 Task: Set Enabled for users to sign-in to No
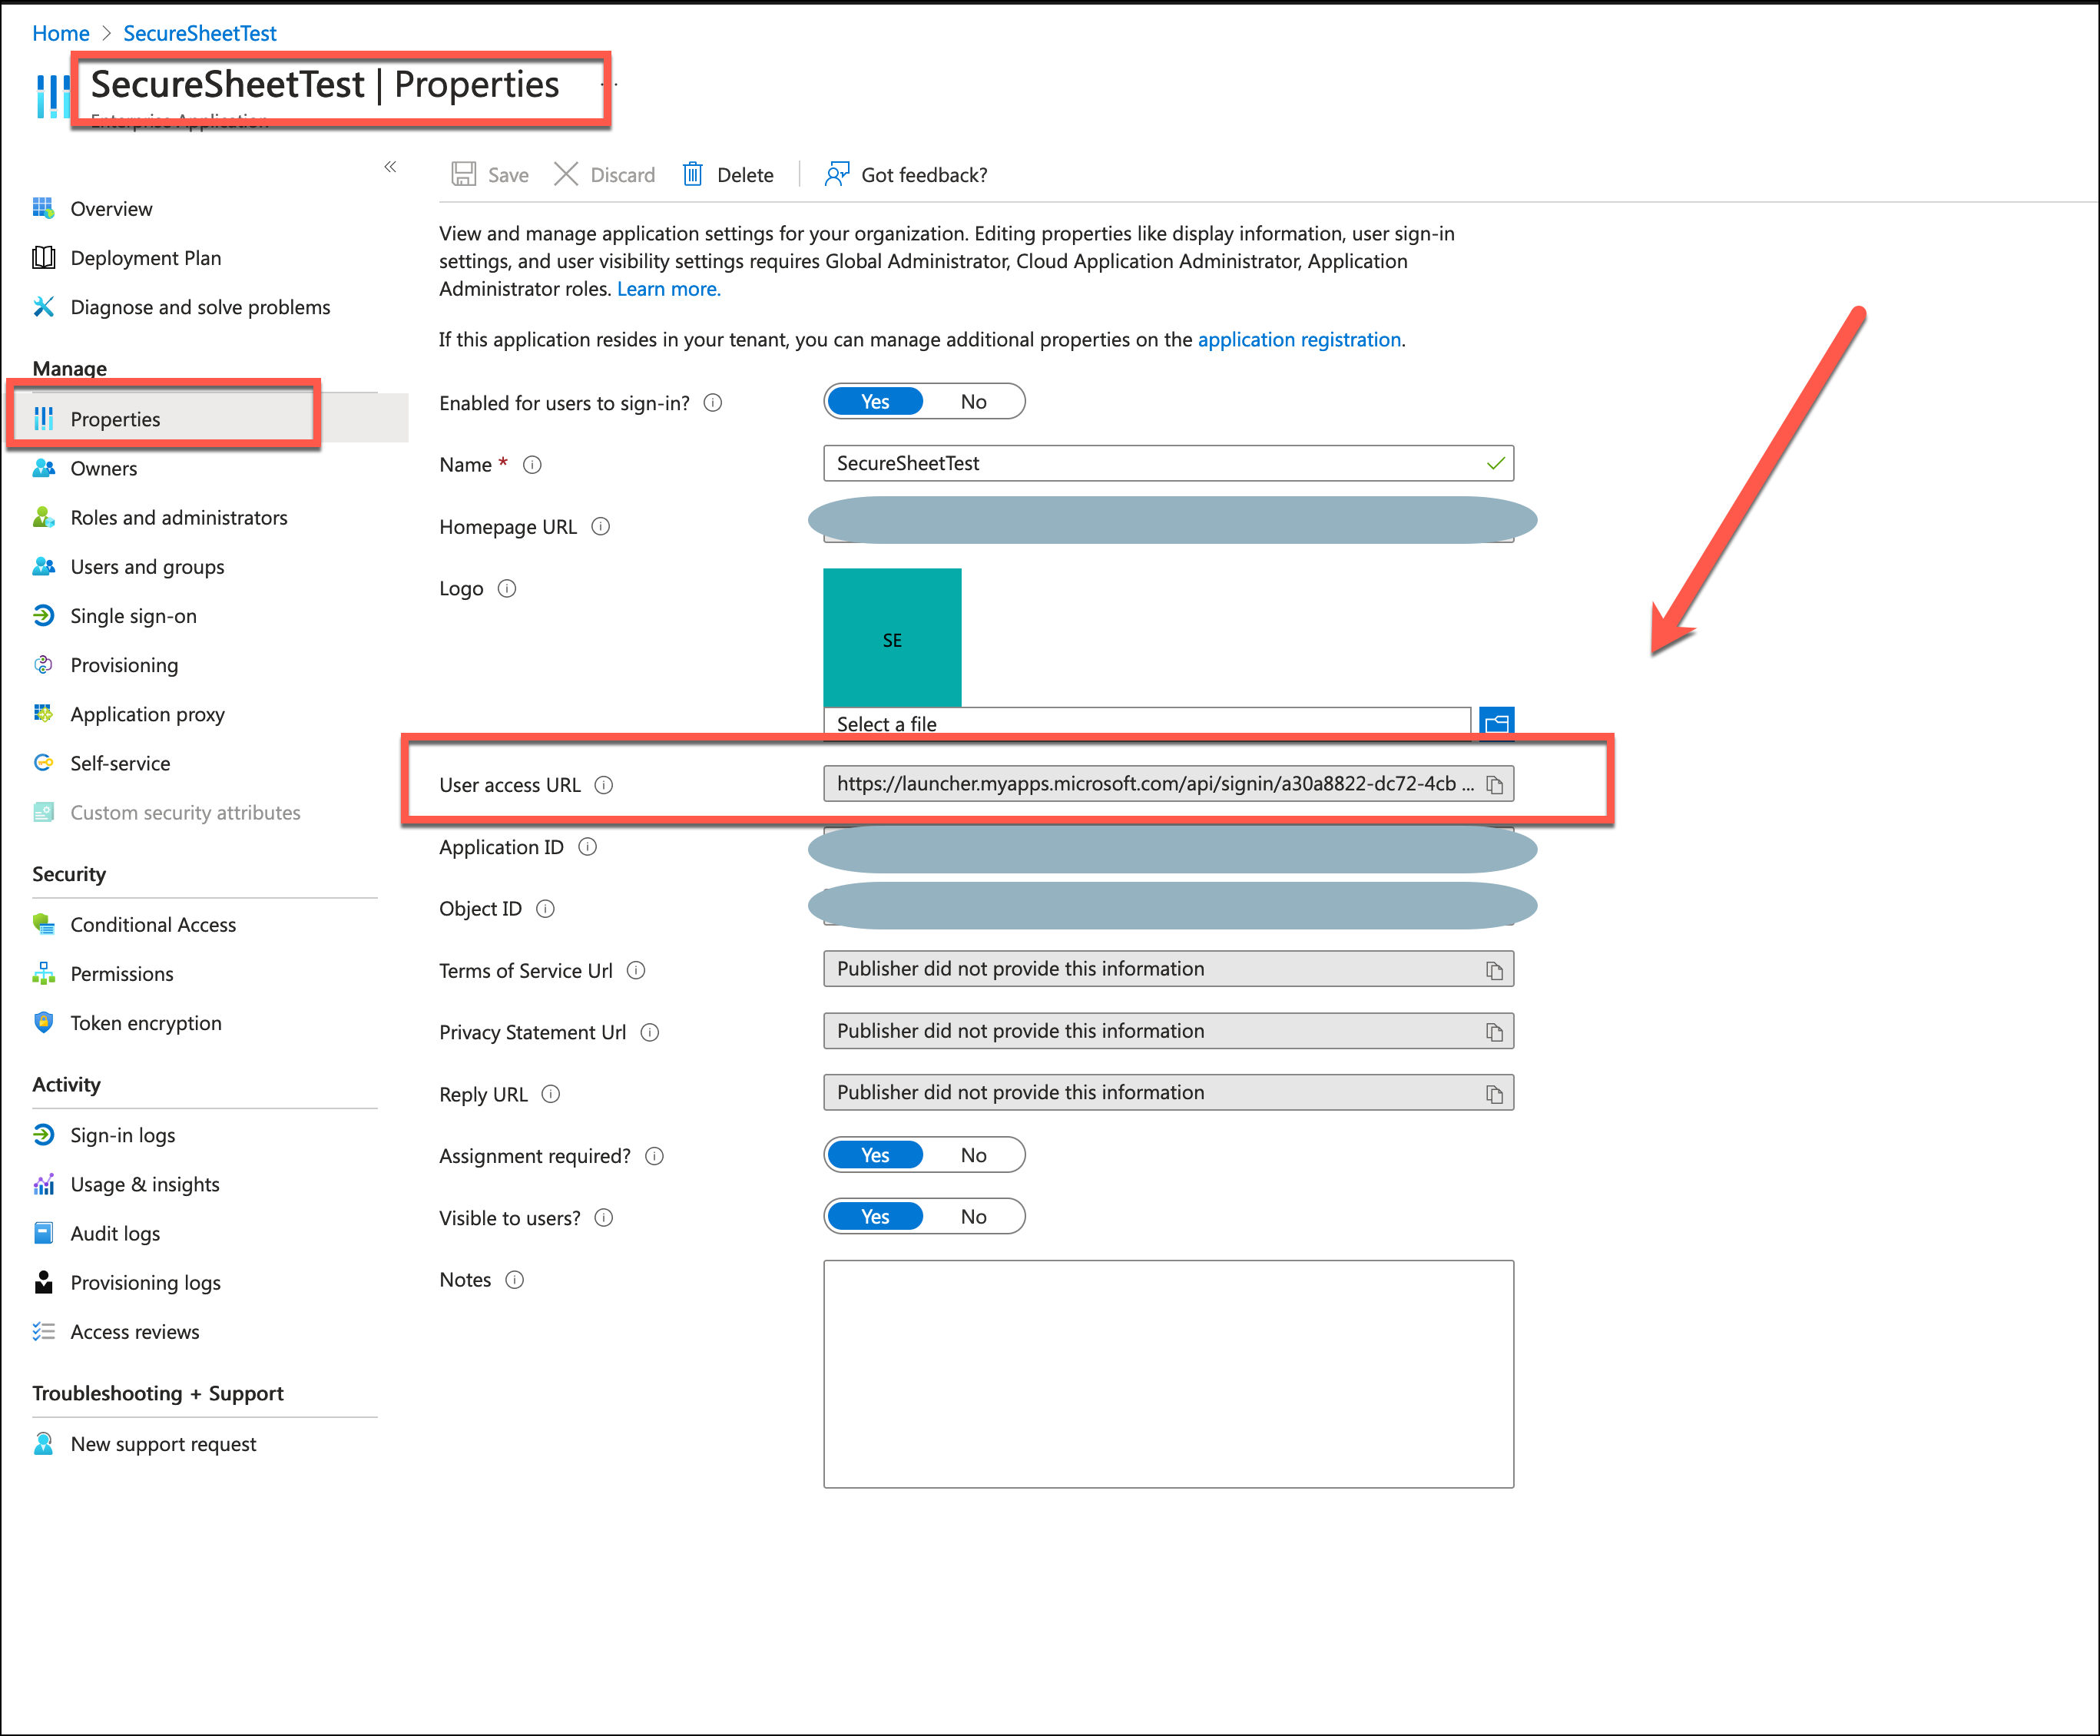coord(973,402)
